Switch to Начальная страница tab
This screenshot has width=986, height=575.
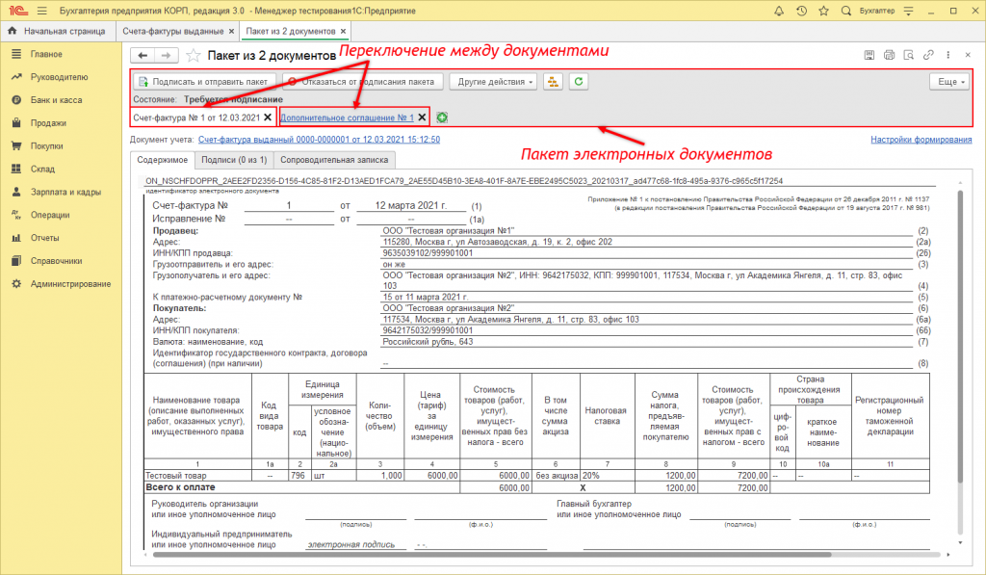(58, 31)
